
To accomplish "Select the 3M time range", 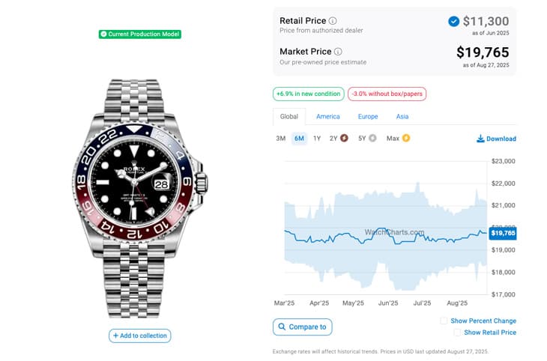I will [281, 139].
